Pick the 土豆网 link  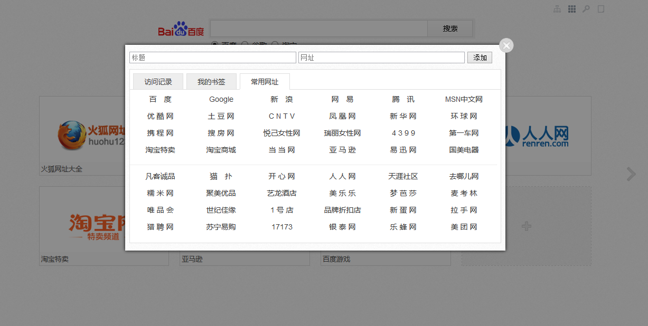point(221,116)
